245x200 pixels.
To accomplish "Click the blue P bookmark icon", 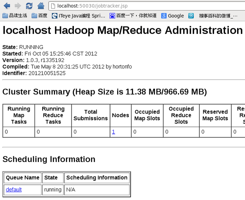I will [x=191, y=16].
